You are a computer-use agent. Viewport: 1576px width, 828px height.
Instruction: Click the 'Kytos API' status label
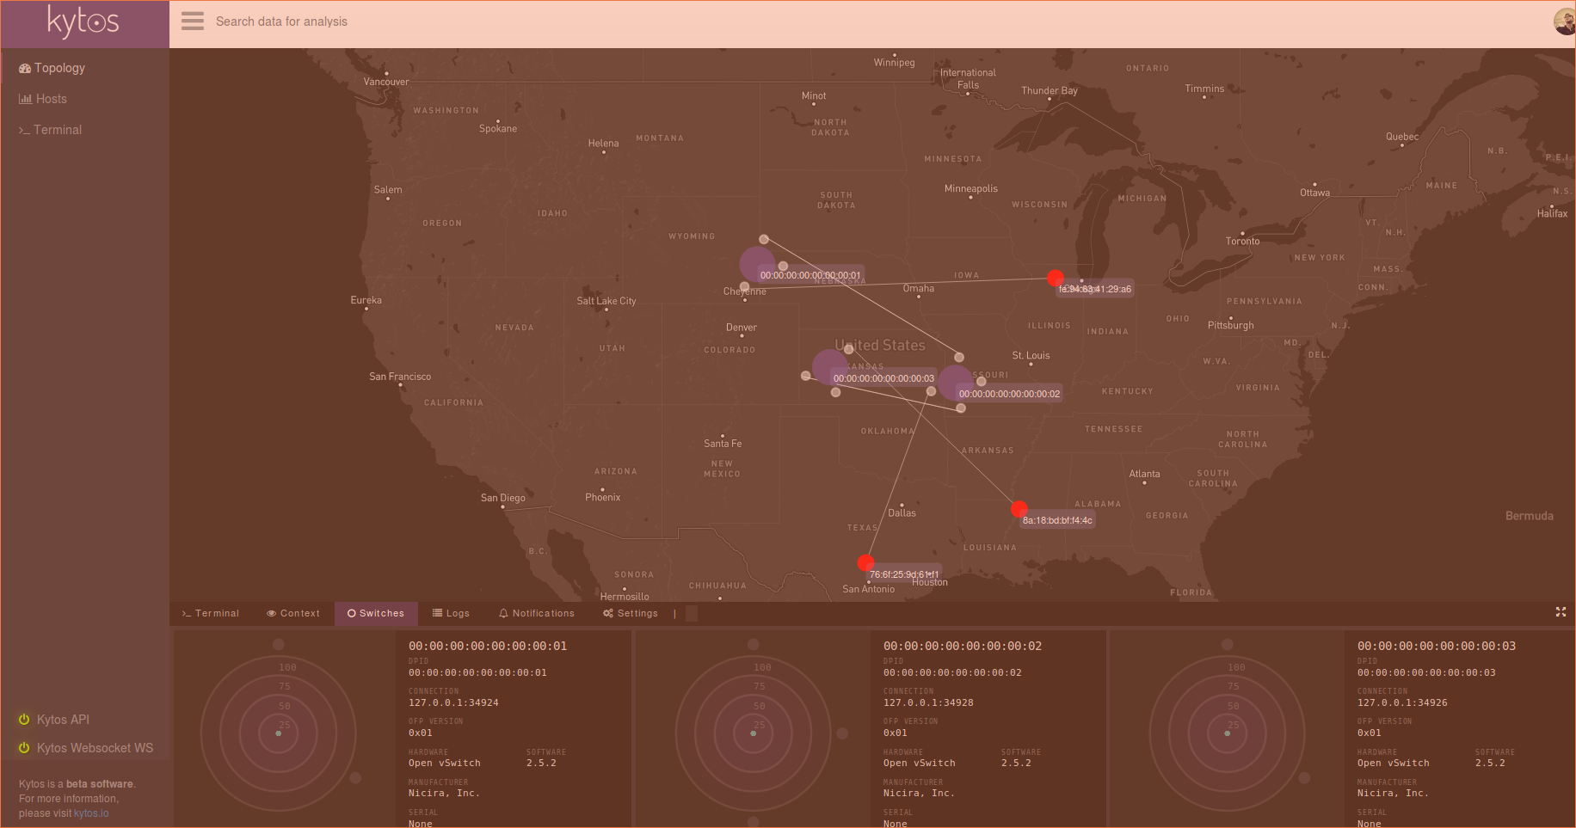pos(63,720)
